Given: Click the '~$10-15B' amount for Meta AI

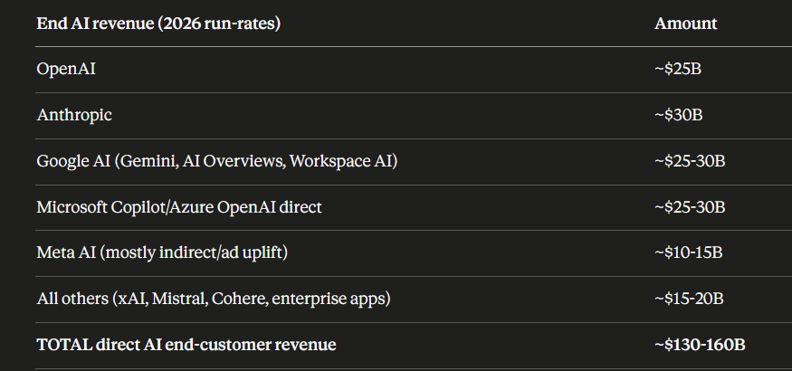Looking at the screenshot, I should (689, 252).
